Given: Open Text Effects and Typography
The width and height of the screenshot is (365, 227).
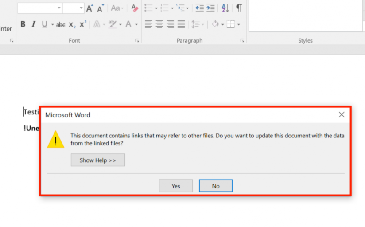Looking at the screenshot, I should tap(97, 24).
